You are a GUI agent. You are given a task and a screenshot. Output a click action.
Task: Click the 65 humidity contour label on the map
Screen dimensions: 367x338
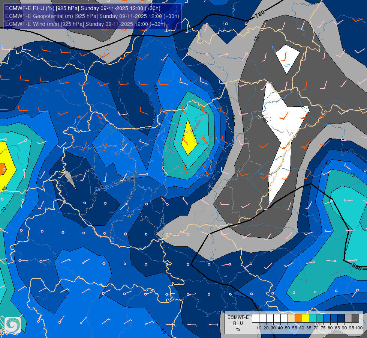[4, 189]
